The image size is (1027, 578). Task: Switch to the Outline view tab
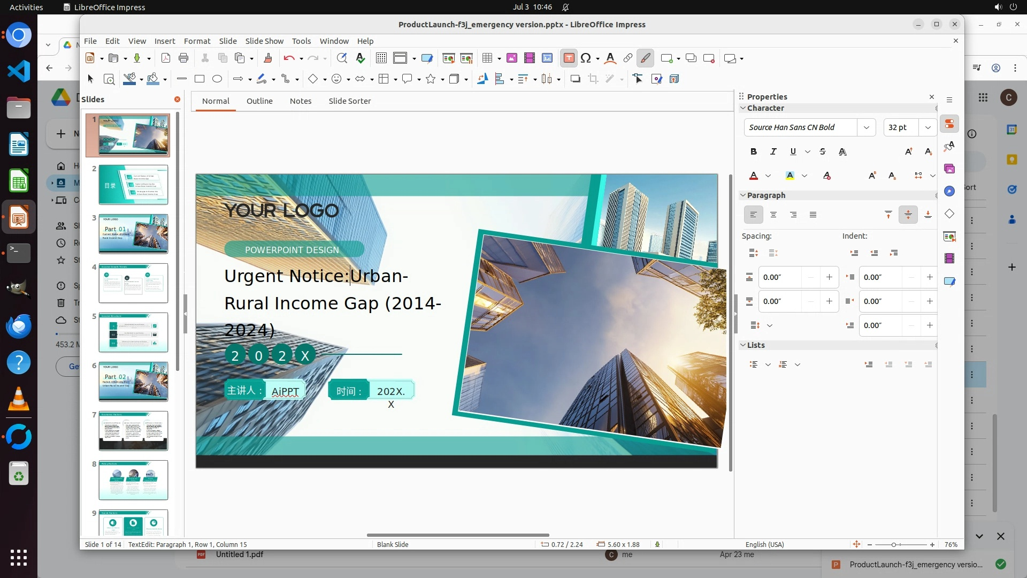(x=259, y=101)
